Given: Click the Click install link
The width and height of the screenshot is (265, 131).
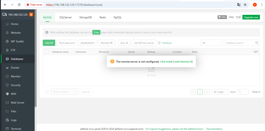Looking at the screenshot, I should coord(166,62).
